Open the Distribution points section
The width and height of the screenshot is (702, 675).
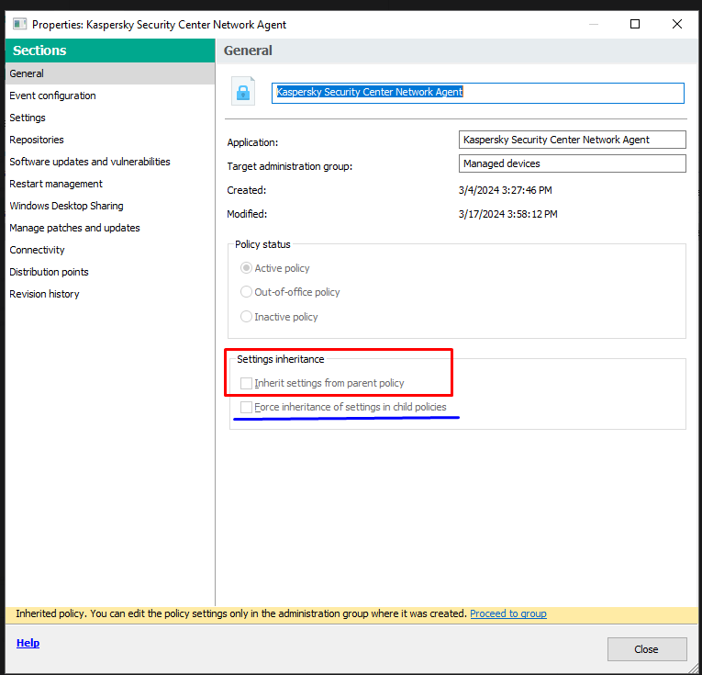[x=110, y=272]
